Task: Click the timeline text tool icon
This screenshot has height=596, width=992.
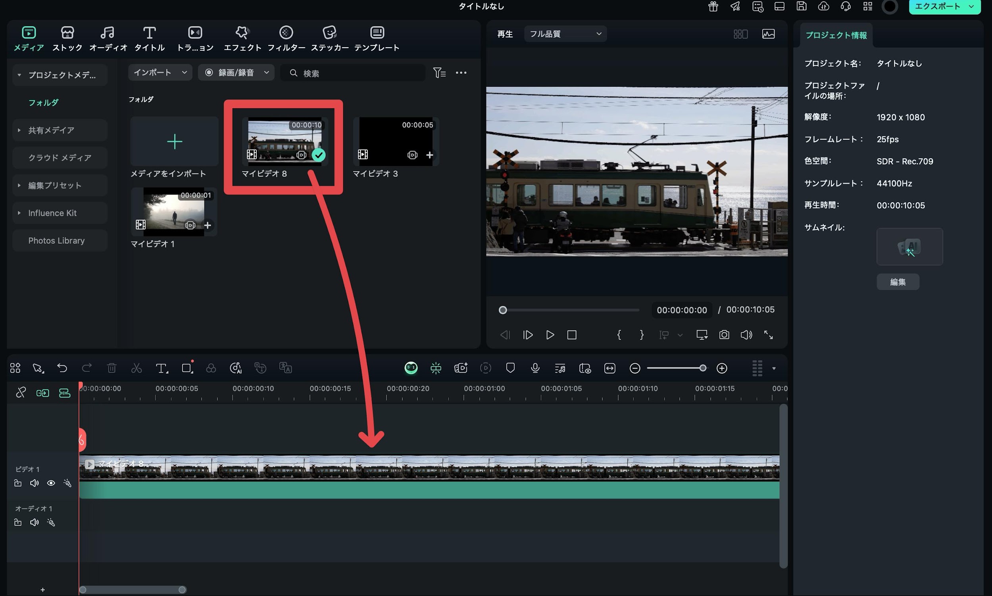Action: coord(161,368)
